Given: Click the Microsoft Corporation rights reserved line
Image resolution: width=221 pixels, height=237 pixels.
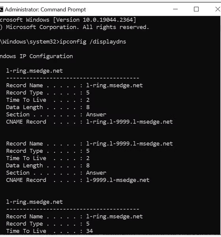Looking at the screenshot, I should click(x=75, y=27).
